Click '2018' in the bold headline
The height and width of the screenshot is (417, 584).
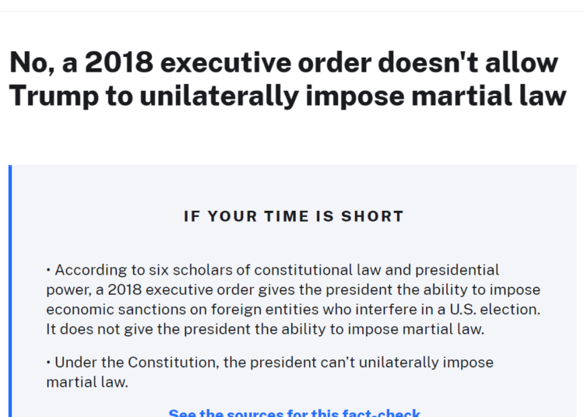[x=119, y=62]
